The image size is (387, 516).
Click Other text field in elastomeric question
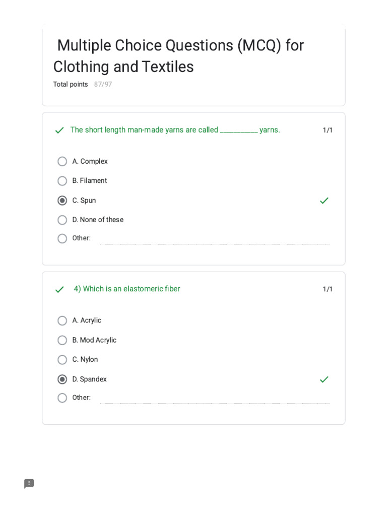tap(215, 398)
